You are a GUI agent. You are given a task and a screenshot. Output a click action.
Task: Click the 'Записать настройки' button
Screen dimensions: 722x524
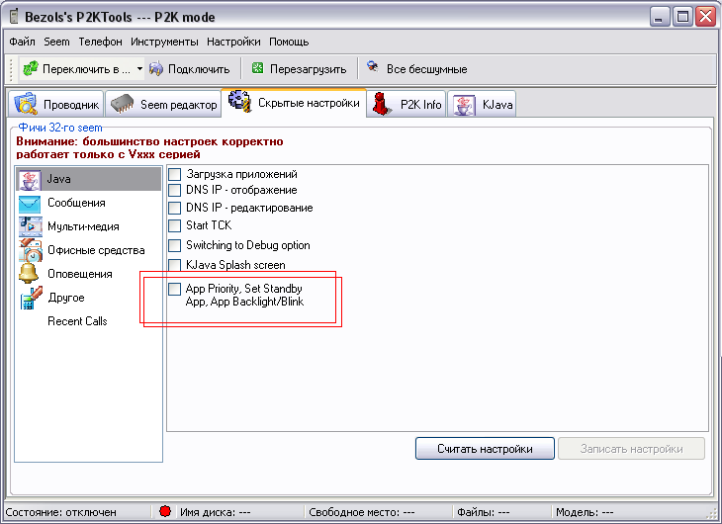[631, 449]
